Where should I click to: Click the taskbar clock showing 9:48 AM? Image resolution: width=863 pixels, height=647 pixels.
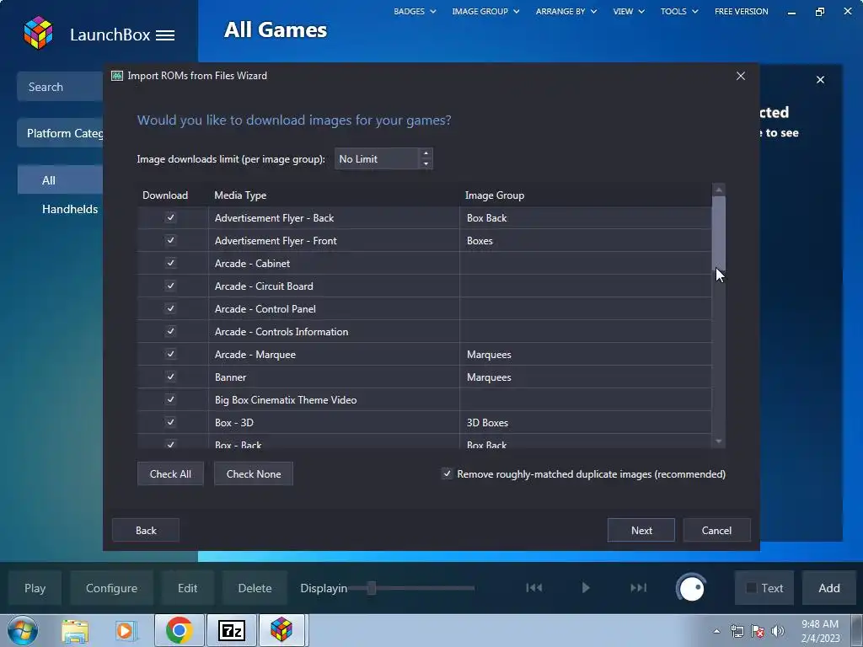(820, 631)
